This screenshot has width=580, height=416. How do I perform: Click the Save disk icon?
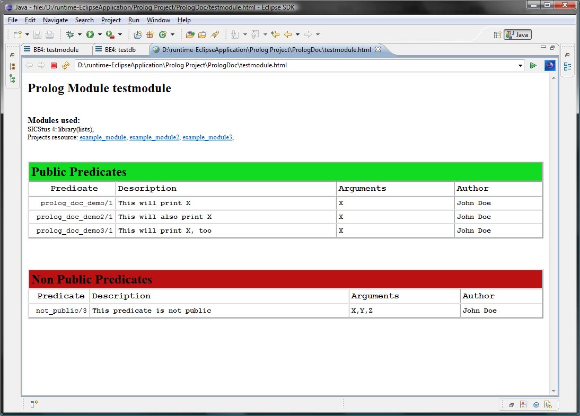coord(37,34)
